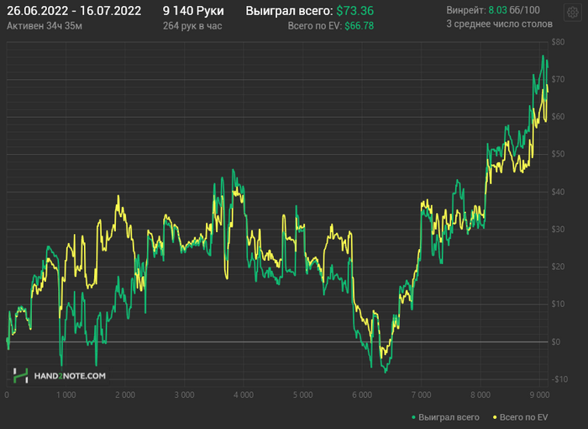Select the date range 26.06.2022 - 16.07.2022
Image resolution: width=588 pixels, height=429 pixels.
74,11
